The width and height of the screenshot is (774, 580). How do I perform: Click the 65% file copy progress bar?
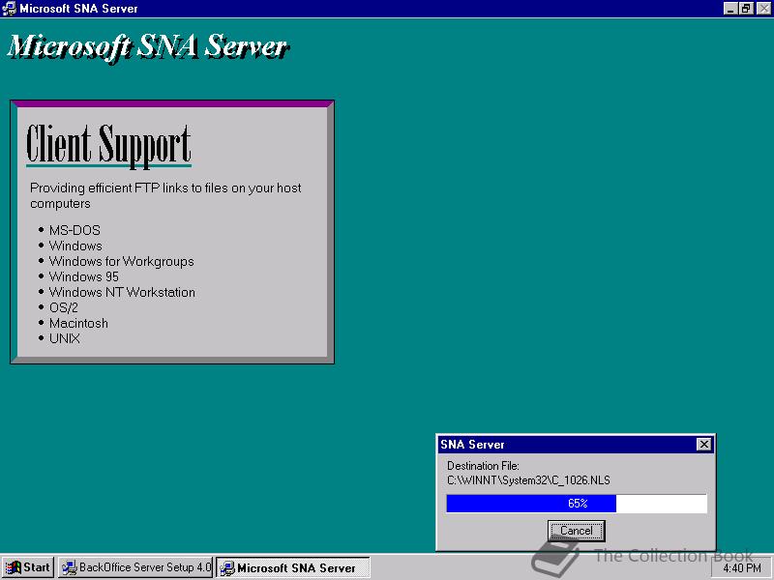tap(577, 503)
